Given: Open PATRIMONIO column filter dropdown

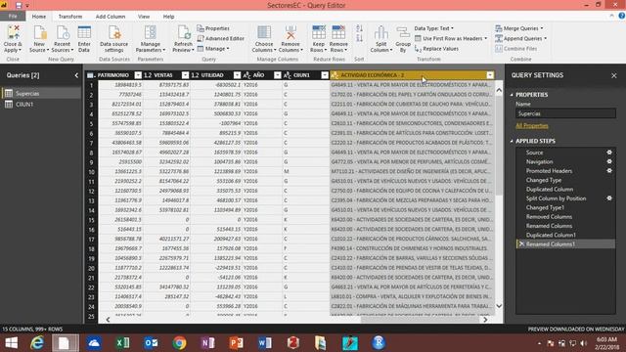Looking at the screenshot, I should pyautogui.click(x=138, y=75).
